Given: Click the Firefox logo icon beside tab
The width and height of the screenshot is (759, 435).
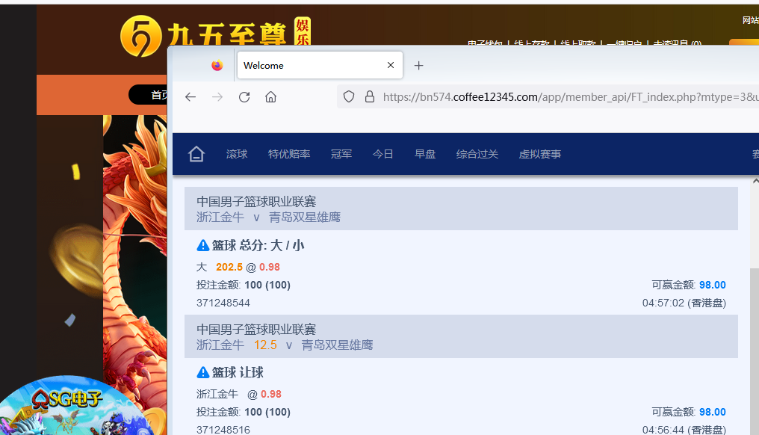Looking at the screenshot, I should (217, 65).
